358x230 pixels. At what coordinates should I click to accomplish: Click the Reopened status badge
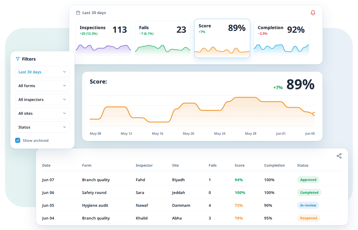tap(308, 218)
